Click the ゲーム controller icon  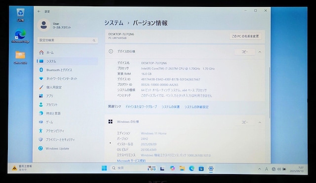pos(41,122)
